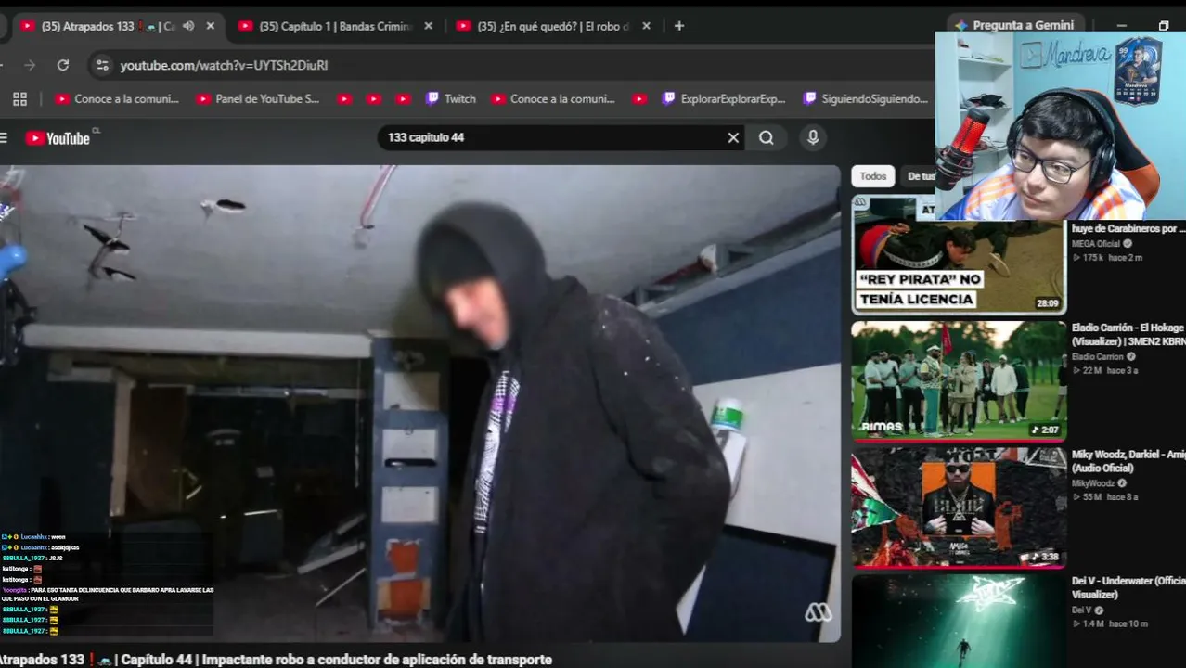Click the Mega watermark logo in player
The height and width of the screenshot is (668, 1186).
coord(818,613)
